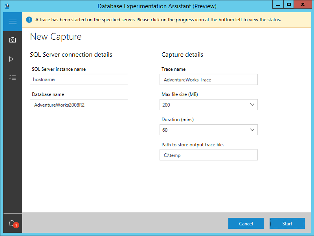The width and height of the screenshot is (314, 236).
Task: Expand the Duration (mins) dropdown
Action: (x=252, y=130)
